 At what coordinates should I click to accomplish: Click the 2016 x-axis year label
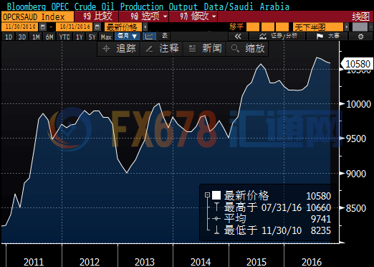click(312, 262)
